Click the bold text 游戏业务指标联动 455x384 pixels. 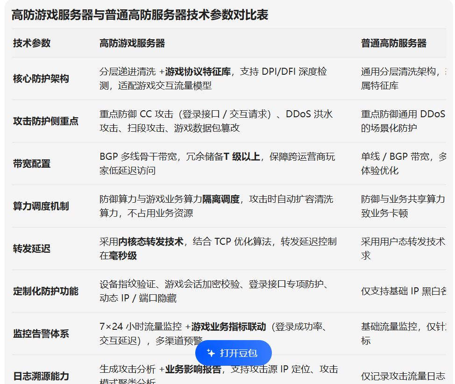228,327
